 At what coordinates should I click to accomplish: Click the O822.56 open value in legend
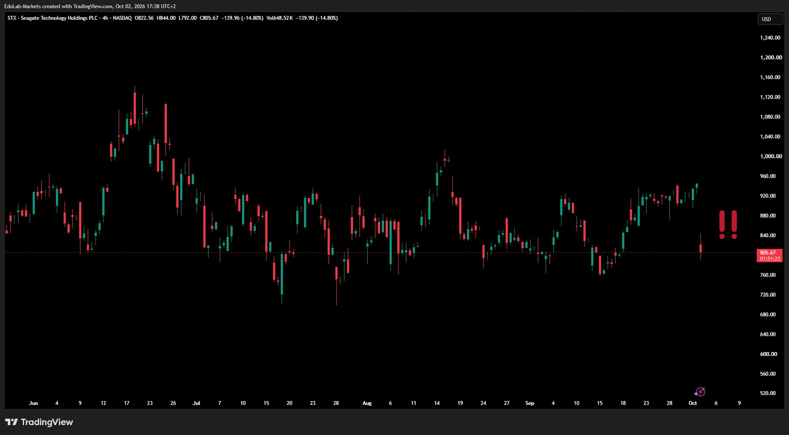[x=144, y=18]
